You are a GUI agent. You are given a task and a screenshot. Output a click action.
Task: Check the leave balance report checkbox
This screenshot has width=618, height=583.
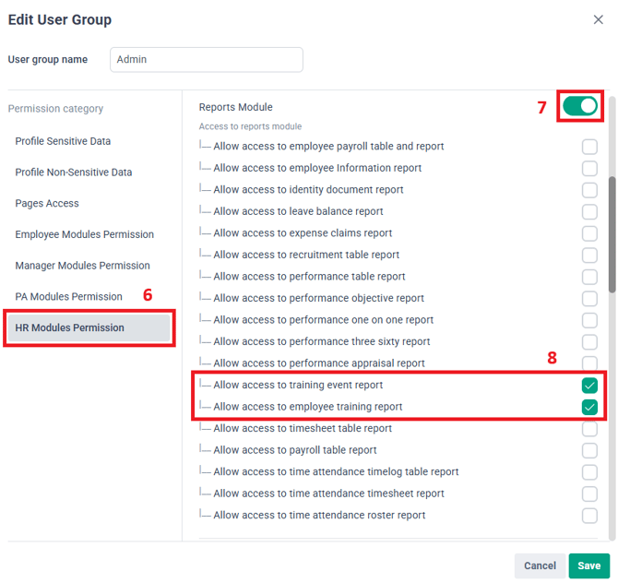point(589,211)
